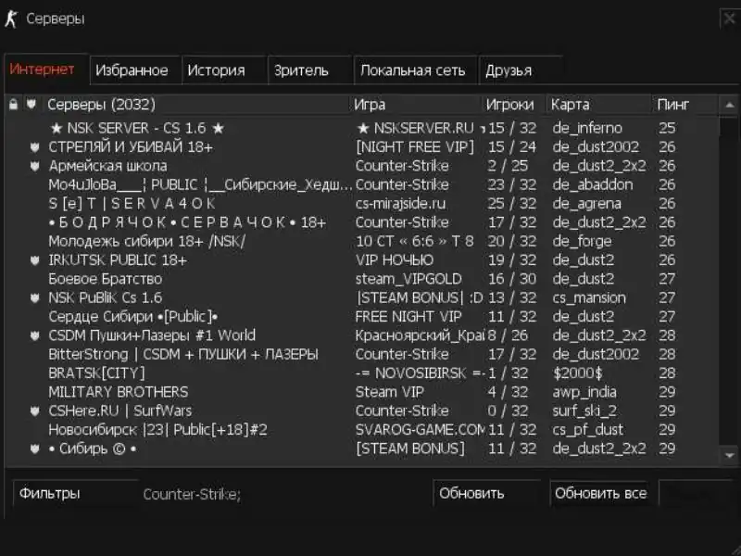Click map name de_inferno

587,128
